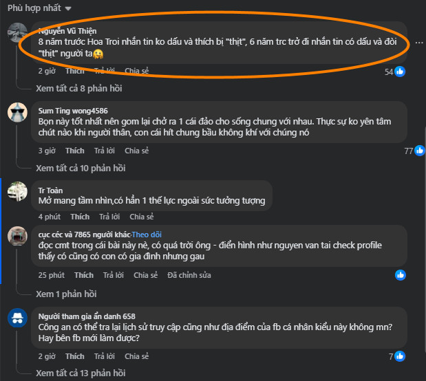426x381 pixels.
Task: Open the "Phù hợp nhất" sort dropdown
Action: tap(40, 8)
